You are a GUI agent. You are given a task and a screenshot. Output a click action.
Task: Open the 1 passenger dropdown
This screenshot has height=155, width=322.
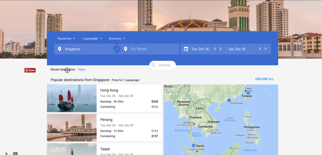(x=92, y=38)
